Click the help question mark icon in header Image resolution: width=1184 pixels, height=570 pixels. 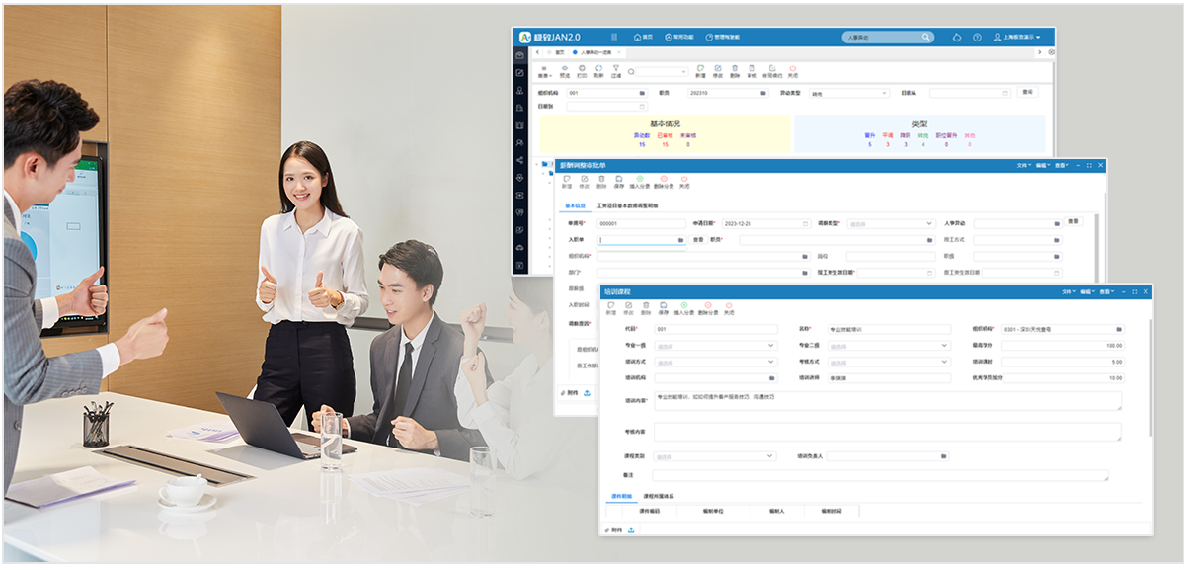click(977, 37)
